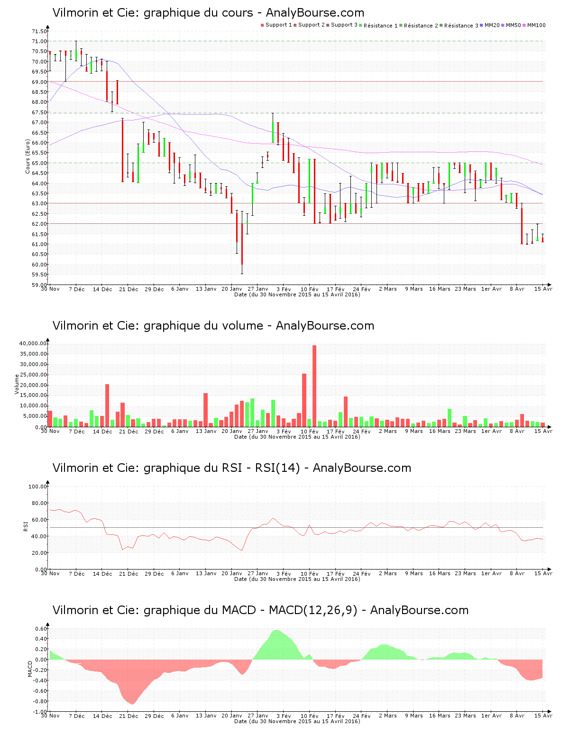The width and height of the screenshot is (569, 735).
Task: Click the 0.60 value on MACD axis
Action: click(42, 629)
